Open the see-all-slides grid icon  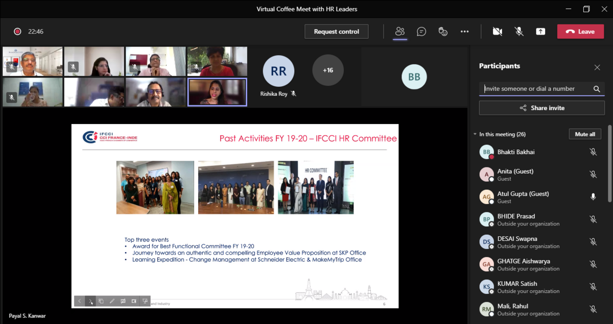coord(101,301)
